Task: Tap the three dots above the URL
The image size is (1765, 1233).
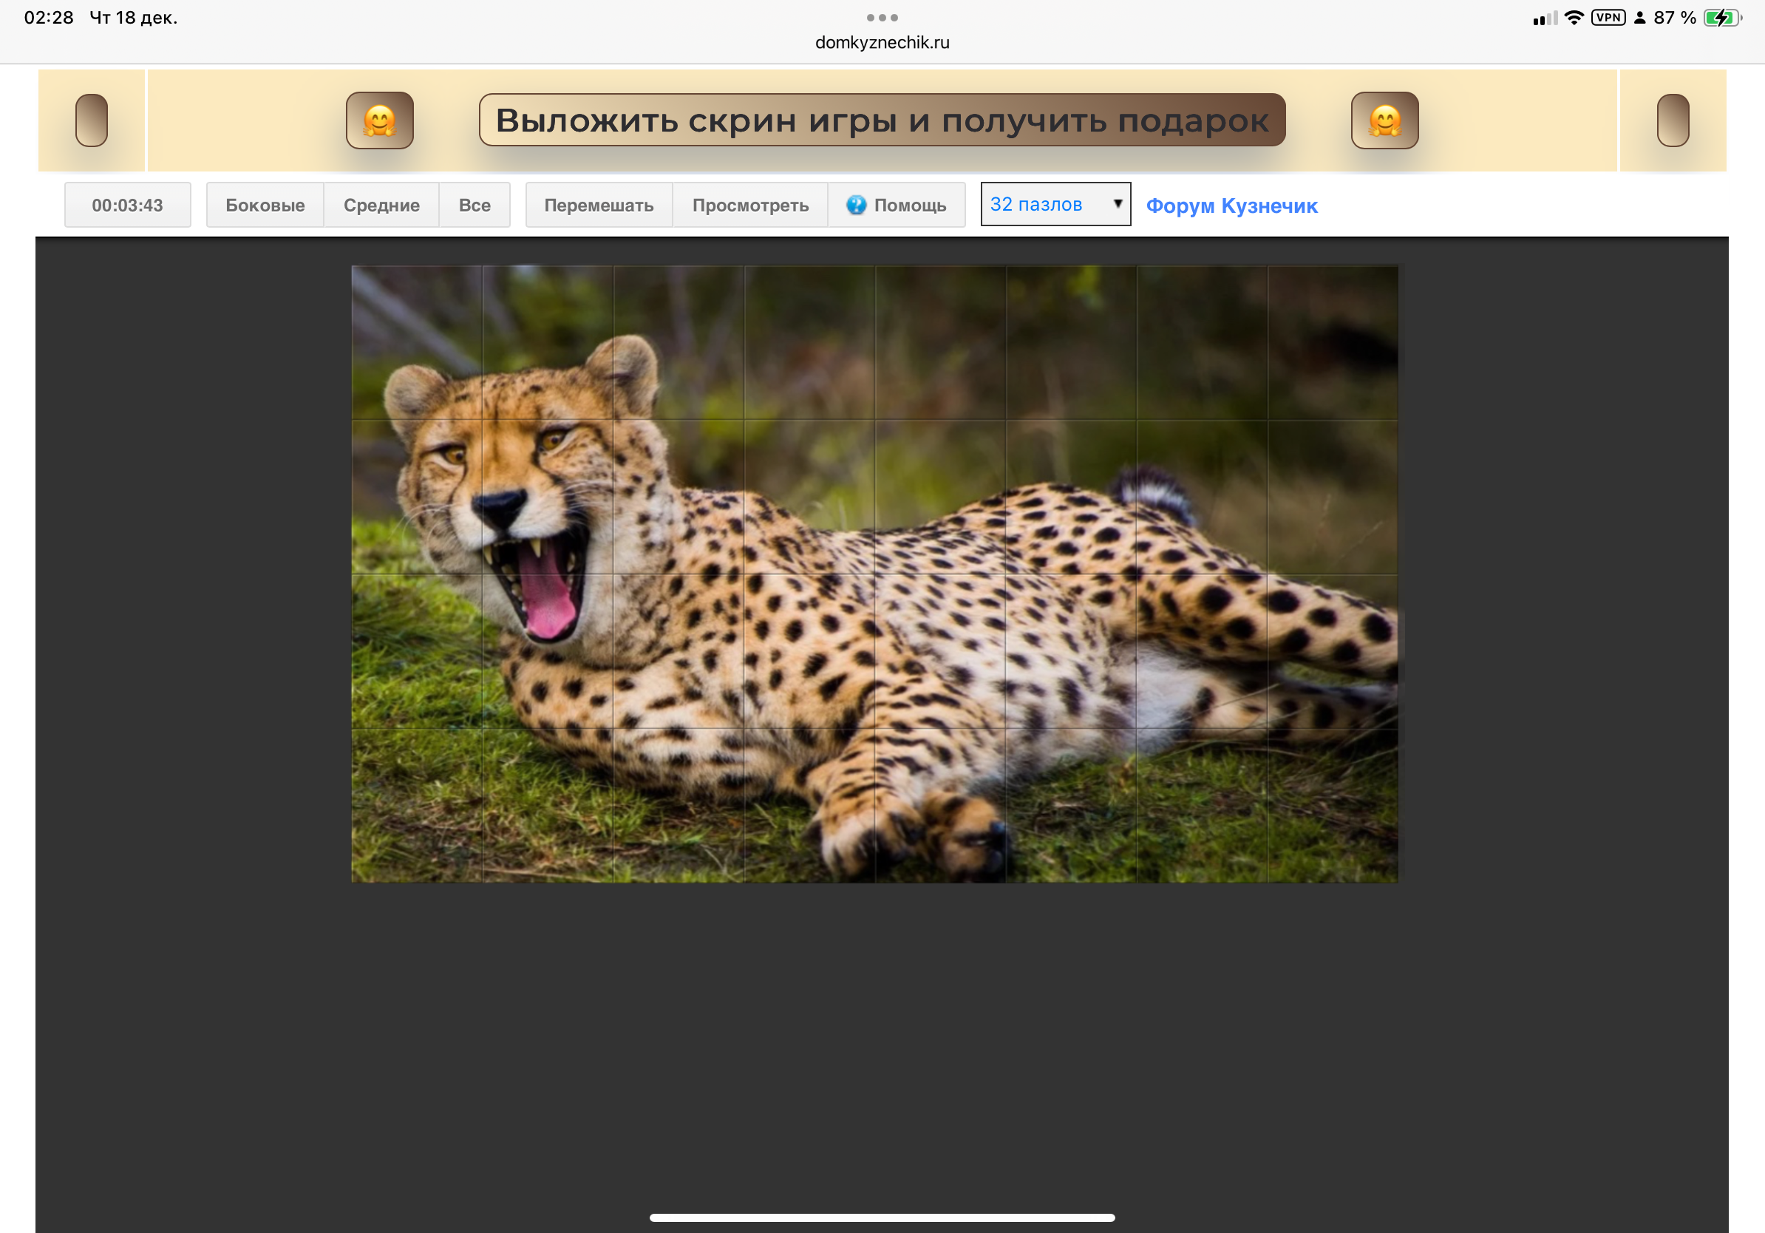Action: tap(882, 17)
